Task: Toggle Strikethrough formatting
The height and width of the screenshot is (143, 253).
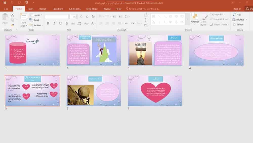Action: point(73,23)
